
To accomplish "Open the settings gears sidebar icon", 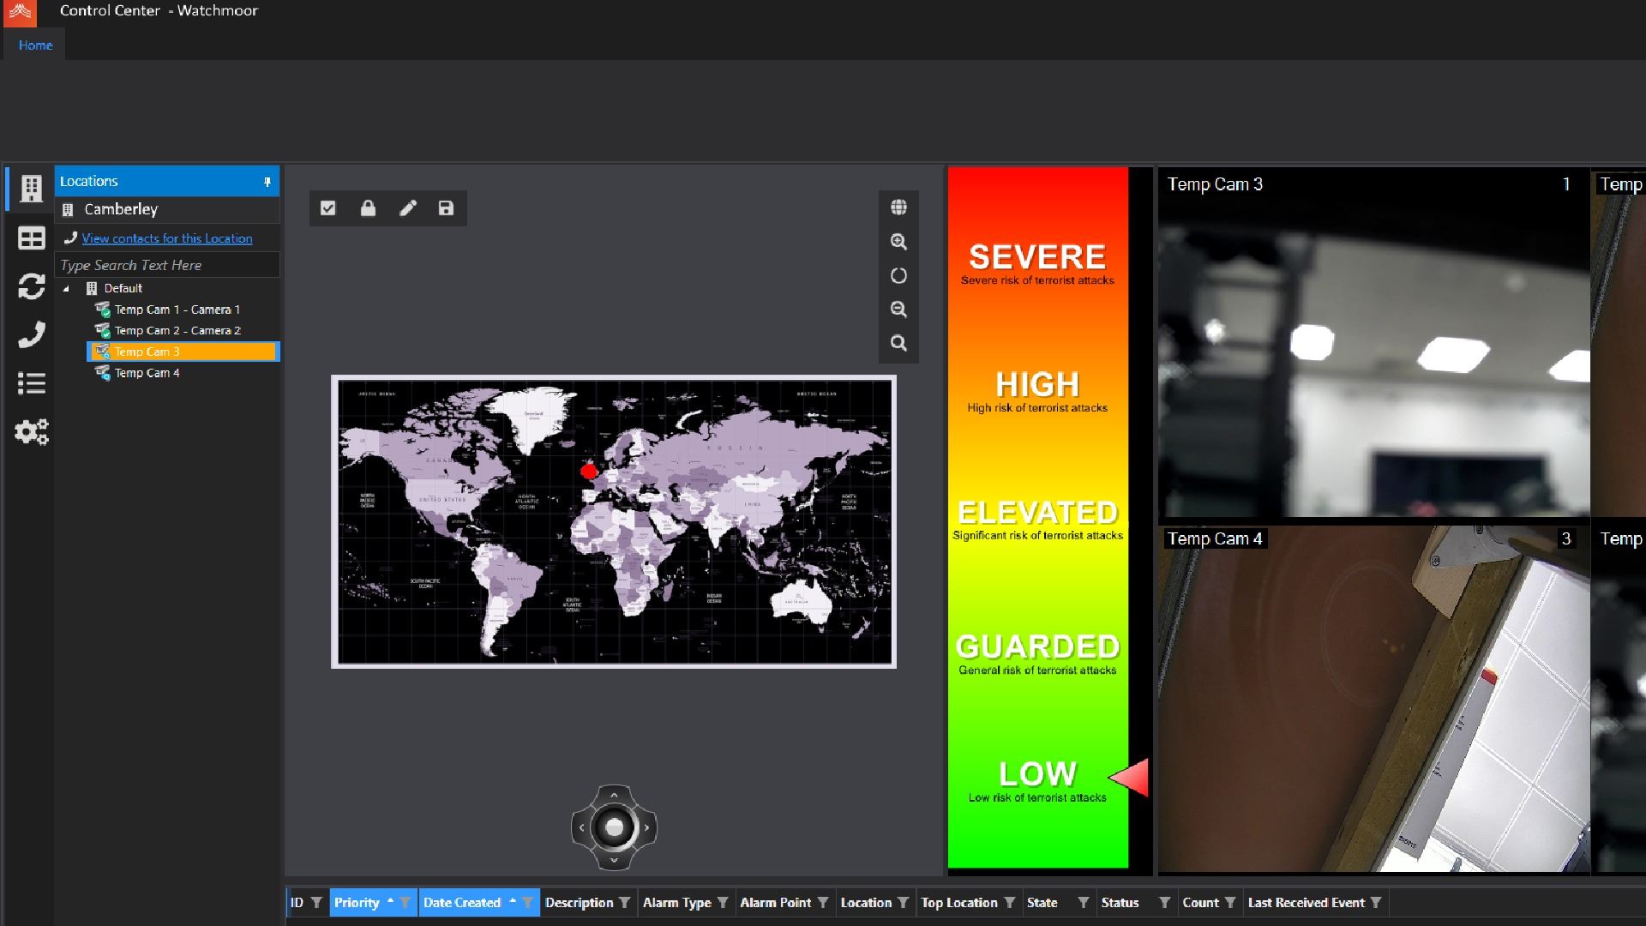I will click(31, 431).
